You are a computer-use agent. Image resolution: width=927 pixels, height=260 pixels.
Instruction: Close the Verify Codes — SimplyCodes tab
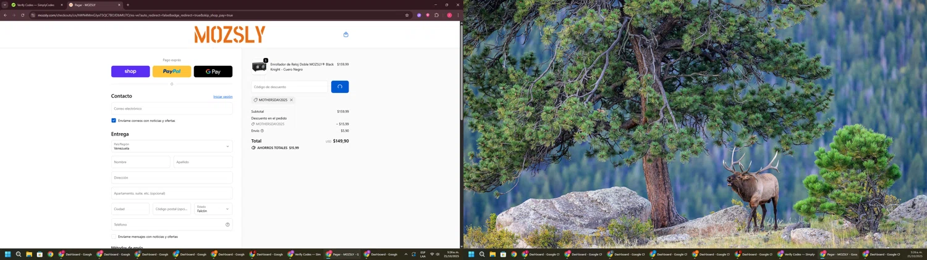pyautogui.click(x=62, y=5)
